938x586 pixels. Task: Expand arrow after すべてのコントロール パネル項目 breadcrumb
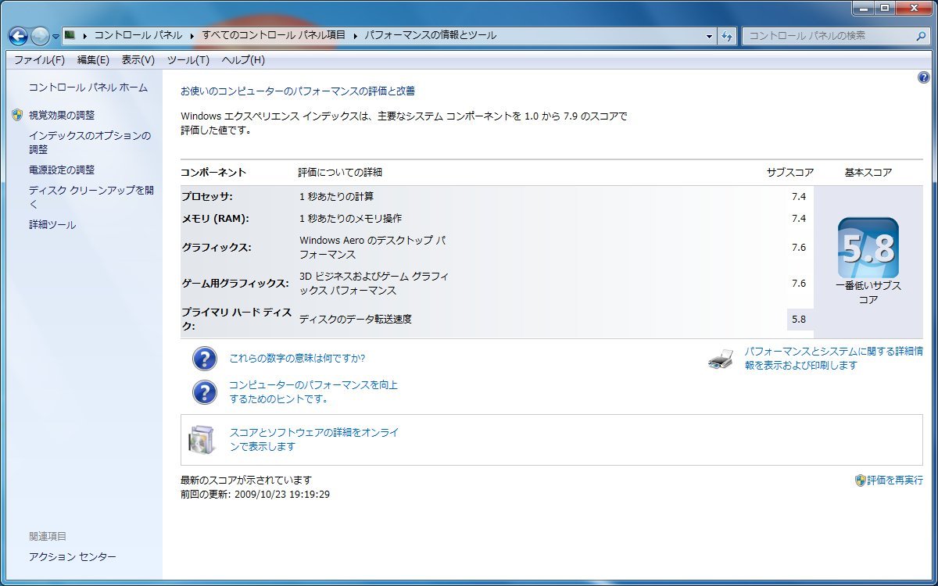click(x=355, y=36)
